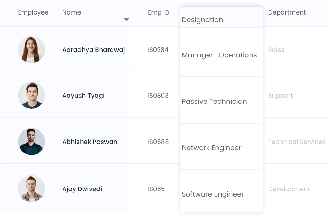This screenshot has width=329, height=218.
Task: Click the Employee column header
Action: [33, 12]
